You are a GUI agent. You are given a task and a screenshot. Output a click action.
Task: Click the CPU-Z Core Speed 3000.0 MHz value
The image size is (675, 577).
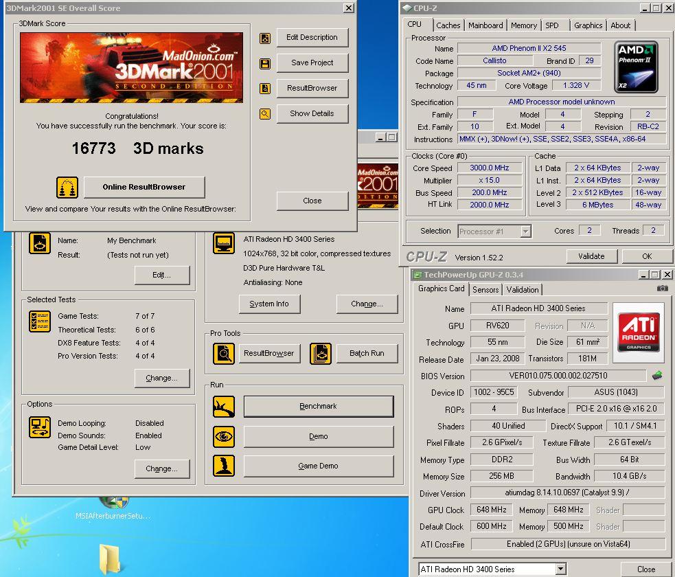tap(490, 168)
